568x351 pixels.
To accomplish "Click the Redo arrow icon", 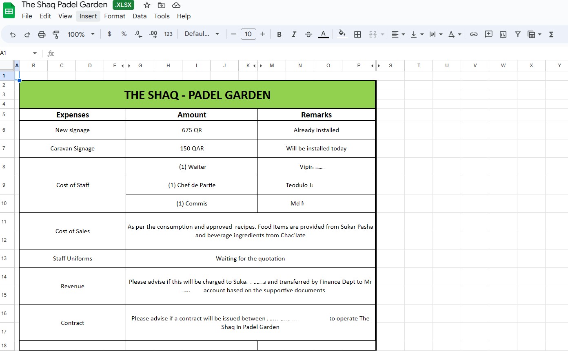I will pos(27,34).
